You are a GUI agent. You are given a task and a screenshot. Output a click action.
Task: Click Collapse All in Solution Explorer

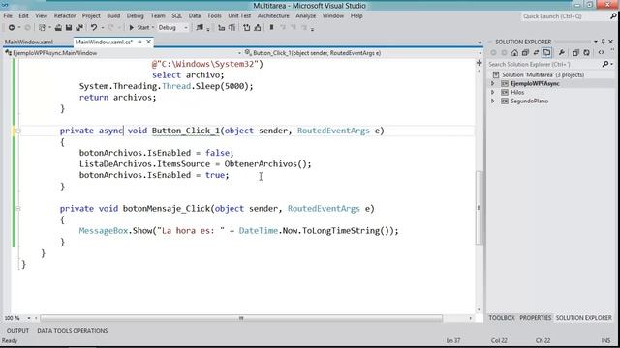525,52
